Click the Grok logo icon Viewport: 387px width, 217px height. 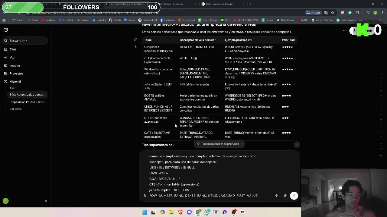[5, 30]
